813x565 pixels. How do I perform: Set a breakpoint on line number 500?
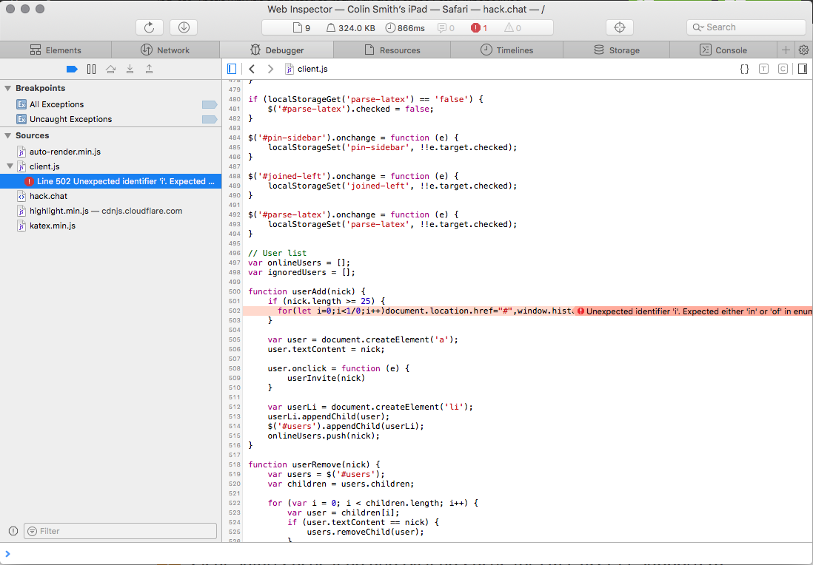pos(235,291)
